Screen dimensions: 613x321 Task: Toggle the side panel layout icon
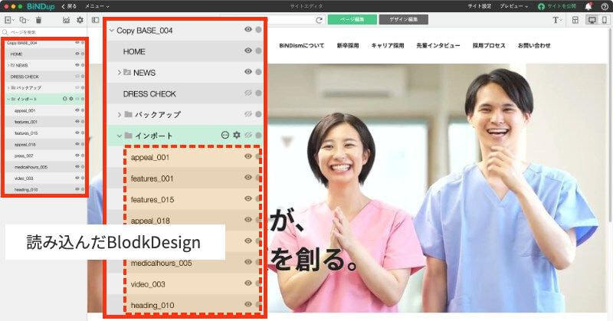pos(95,20)
